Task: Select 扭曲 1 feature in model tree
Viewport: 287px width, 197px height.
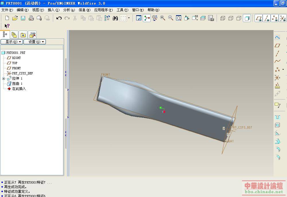Action: [17, 84]
